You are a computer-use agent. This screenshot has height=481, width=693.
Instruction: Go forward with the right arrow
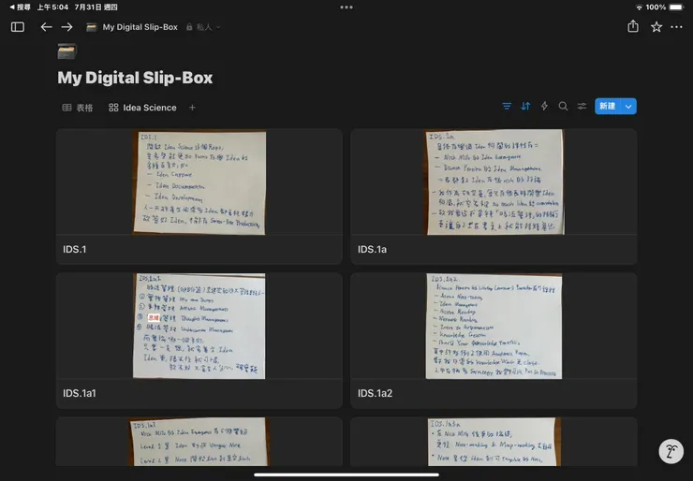coord(66,27)
